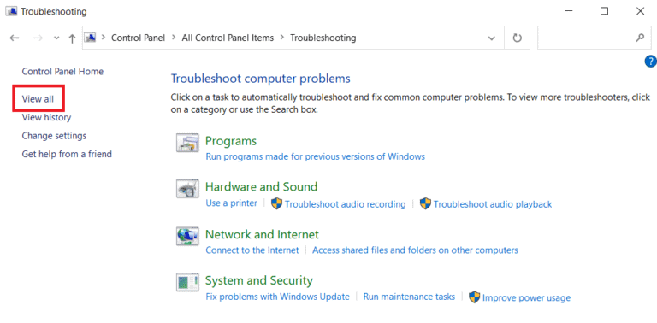
Task: Click shield icon beside Troubleshoot audio playback
Action: tap(425, 203)
